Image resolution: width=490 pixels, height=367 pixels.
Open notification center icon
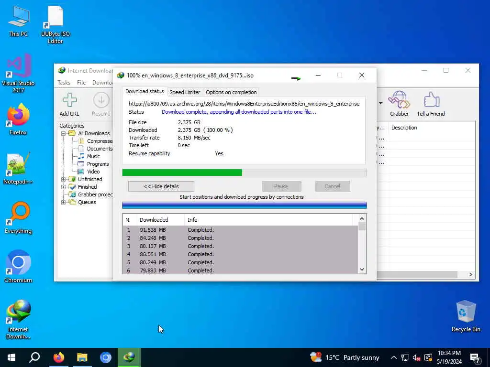point(475,358)
